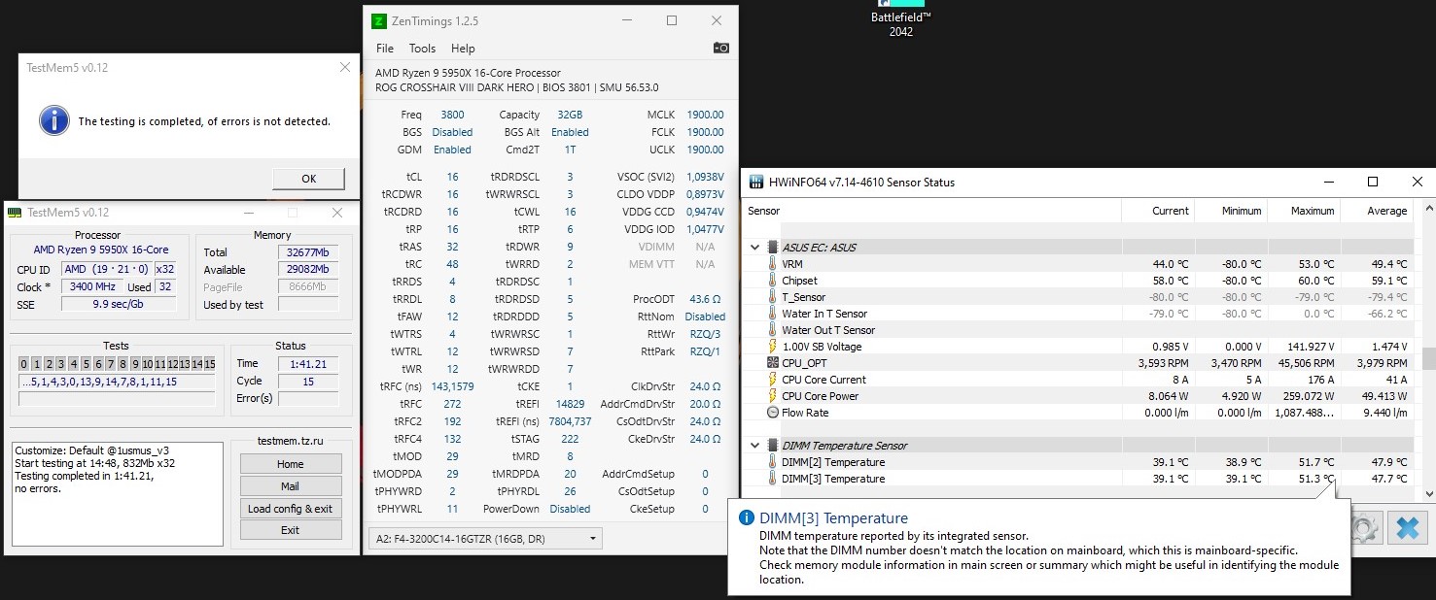
Task: Click the tRFC value 272 in ZenTimings
Action: point(452,404)
